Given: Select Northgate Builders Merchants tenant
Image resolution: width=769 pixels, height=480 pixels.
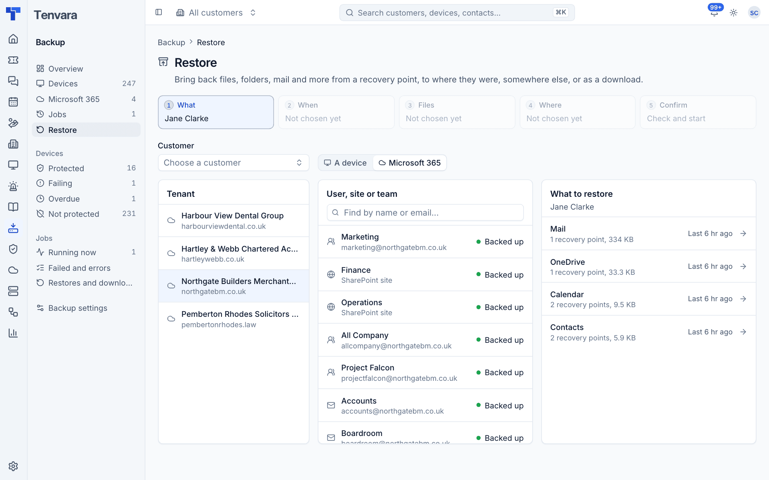Looking at the screenshot, I should 234,286.
